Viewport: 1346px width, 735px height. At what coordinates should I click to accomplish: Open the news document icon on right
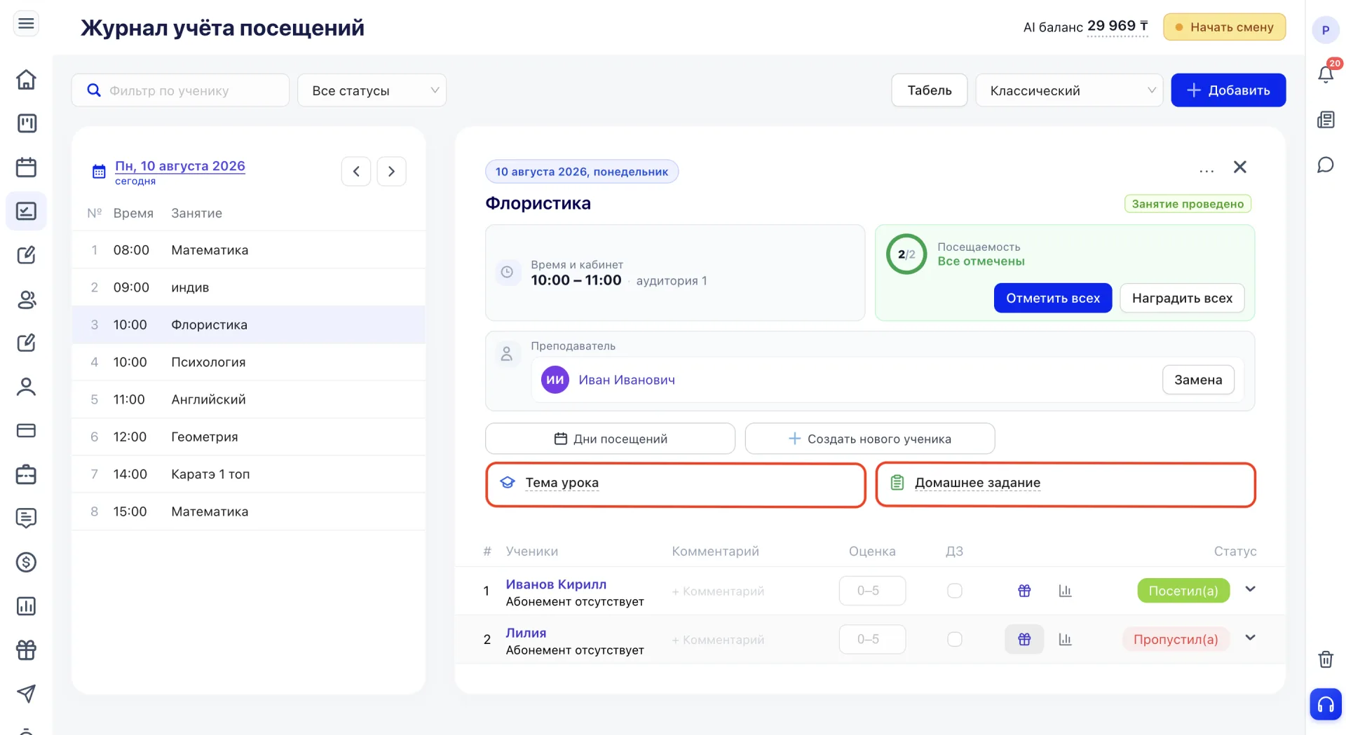tap(1326, 120)
